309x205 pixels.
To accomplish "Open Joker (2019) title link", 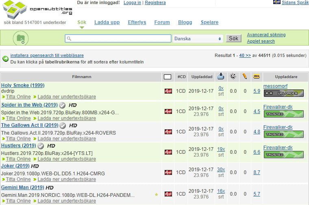I will click(x=15, y=166).
